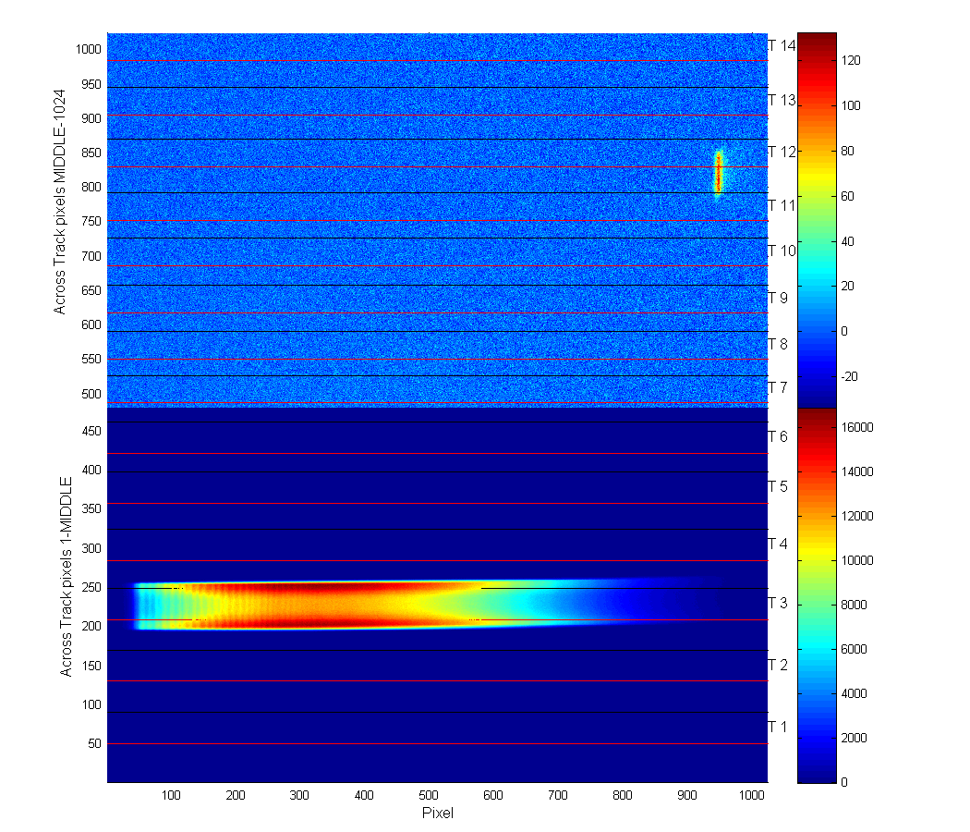Click the '250' tick on lower y-axis
The height and width of the screenshot is (832, 970).
click(x=91, y=587)
